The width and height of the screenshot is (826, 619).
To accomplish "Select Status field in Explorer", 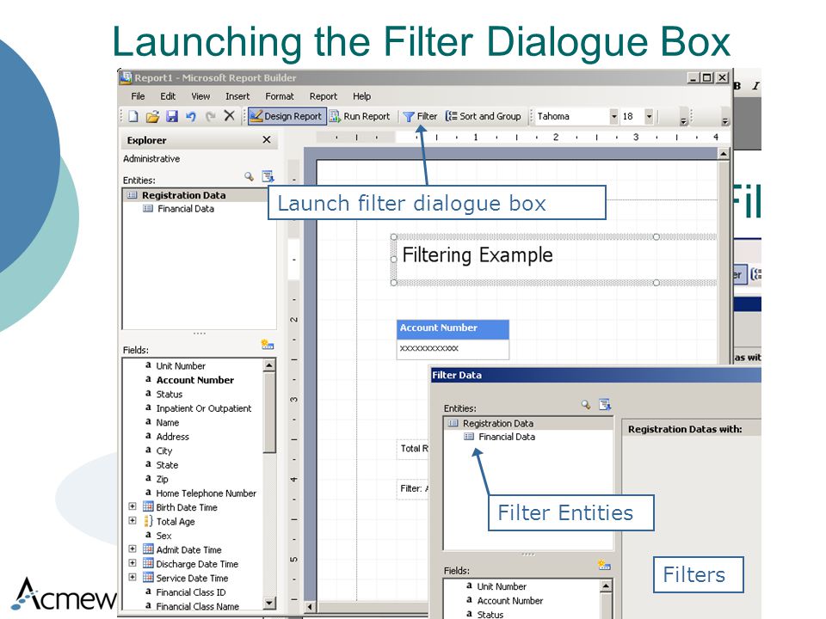I will (170, 395).
